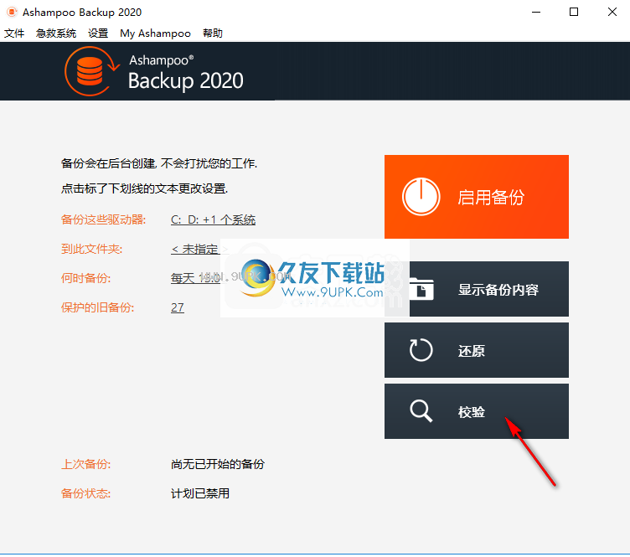Click the folder icon for 显示备份内容
The width and height of the screenshot is (630, 557).
tap(421, 289)
